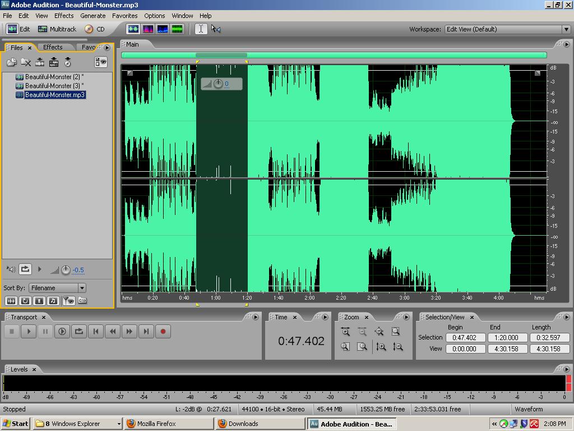This screenshot has height=431, width=574.
Task: Click Insert Into CD List icon
Action: click(68, 62)
